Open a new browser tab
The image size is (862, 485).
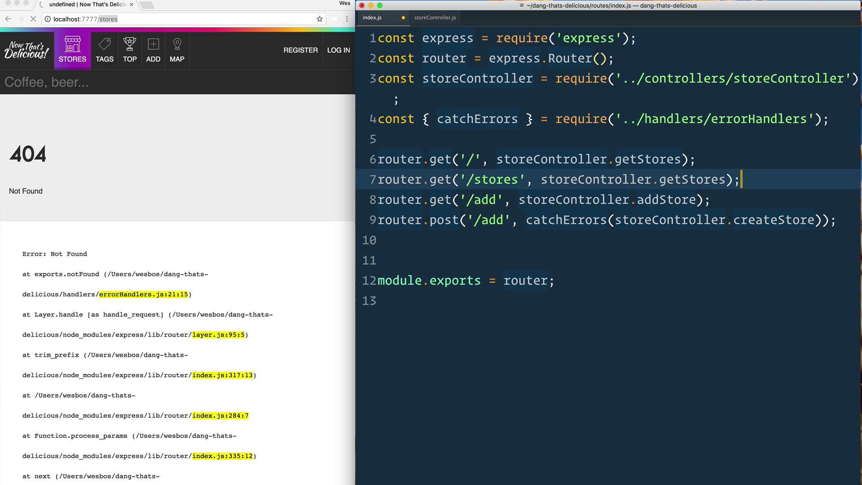coord(147,5)
